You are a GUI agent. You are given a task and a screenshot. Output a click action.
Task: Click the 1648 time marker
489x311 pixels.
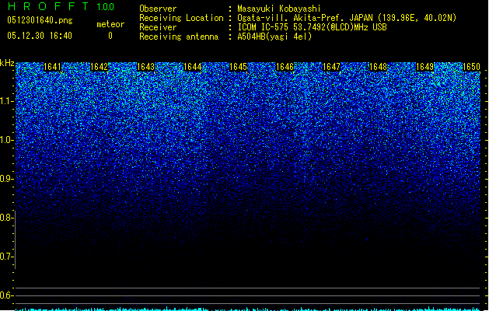point(378,67)
